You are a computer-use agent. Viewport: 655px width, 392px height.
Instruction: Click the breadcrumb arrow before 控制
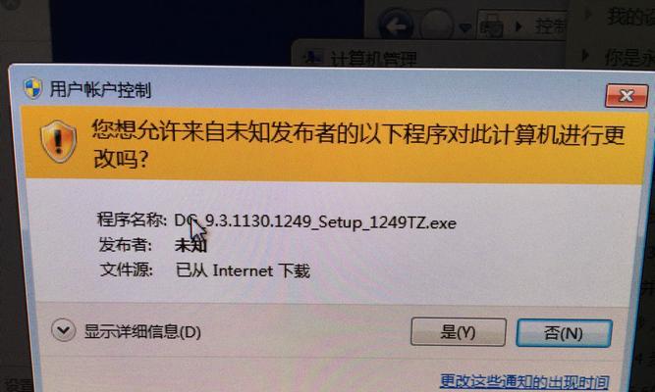[519, 26]
